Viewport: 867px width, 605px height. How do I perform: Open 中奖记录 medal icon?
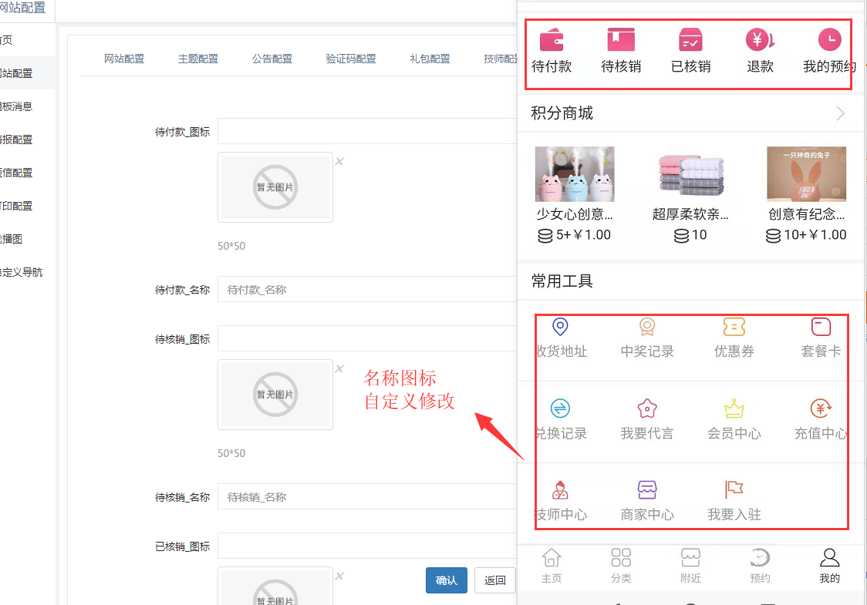tap(647, 327)
